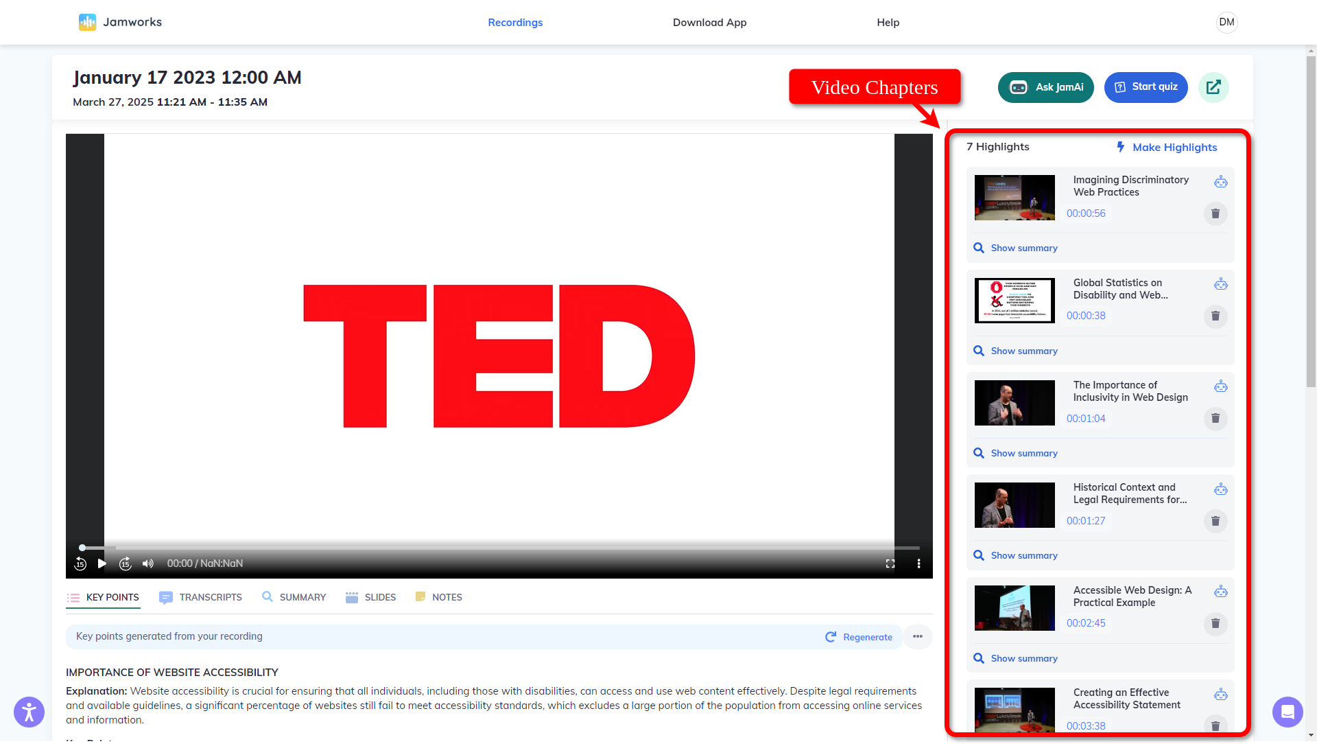Show summary for Importance of Inclusivity
The image size is (1317, 744).
pos(1015,453)
